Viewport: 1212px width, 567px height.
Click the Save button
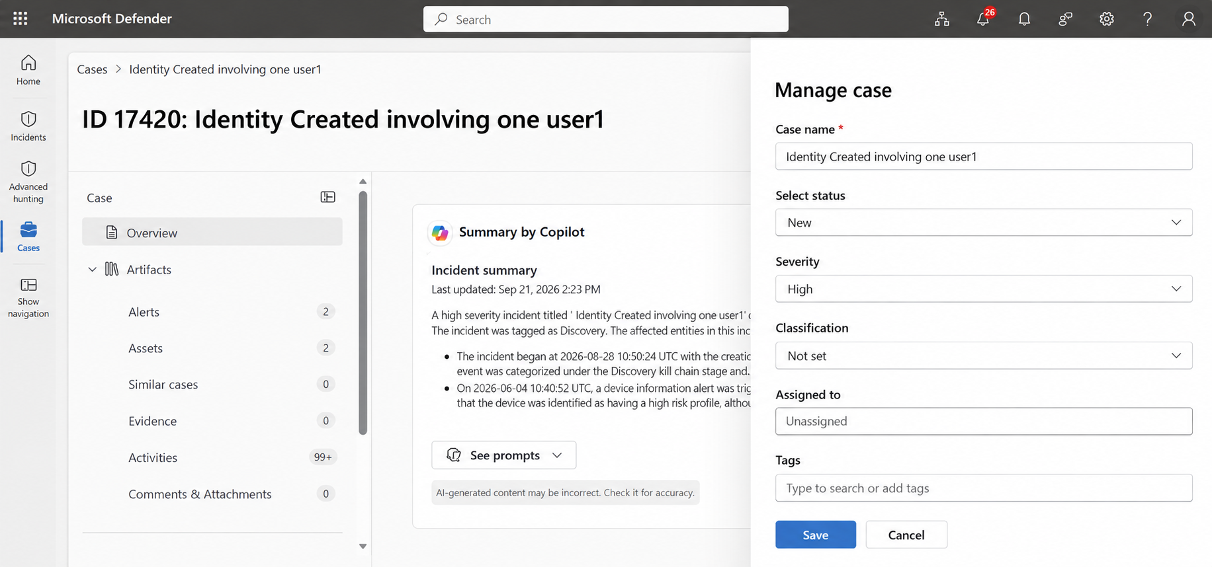816,535
